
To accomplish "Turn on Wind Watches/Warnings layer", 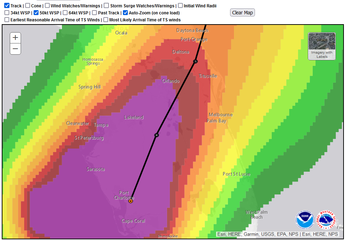I will [47, 6].
